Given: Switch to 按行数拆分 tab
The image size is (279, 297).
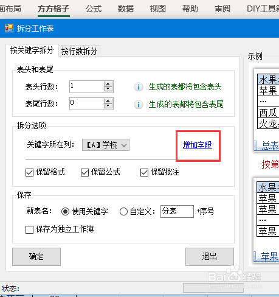Looking at the screenshot, I should pyautogui.click(x=79, y=51).
